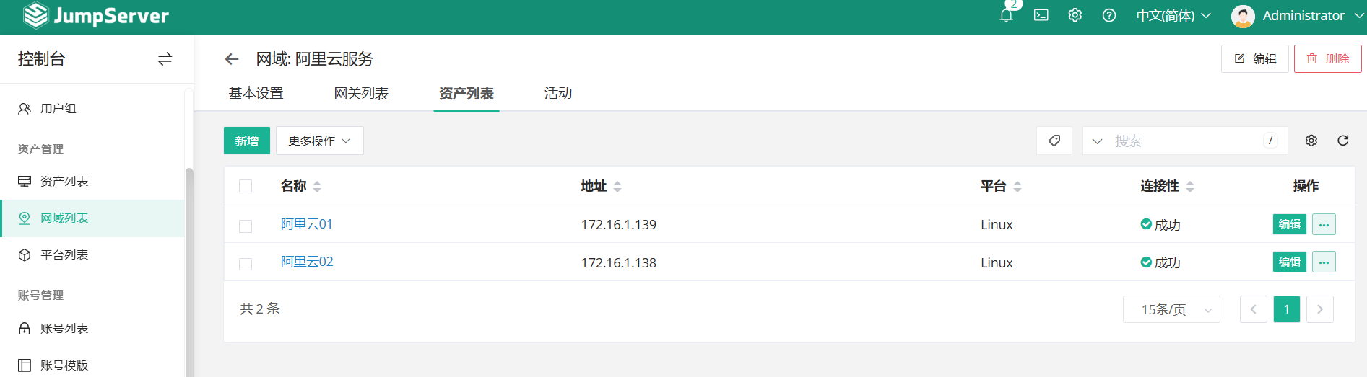The image size is (1367, 377).
Task: Click Linux platform in 阿里云01 row
Action: [x=997, y=225]
